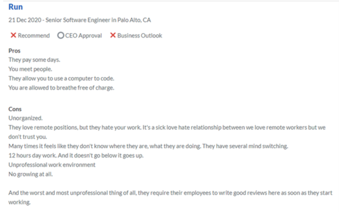Click the line "They pay some days."
Image resolution: width=339 pixels, height=218 pixels.
pos(34,60)
